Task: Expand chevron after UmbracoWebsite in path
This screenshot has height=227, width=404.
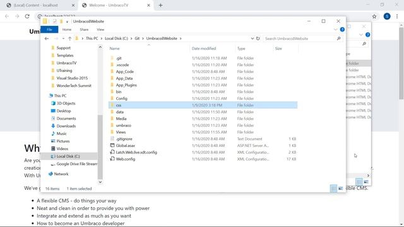Action: (181, 38)
